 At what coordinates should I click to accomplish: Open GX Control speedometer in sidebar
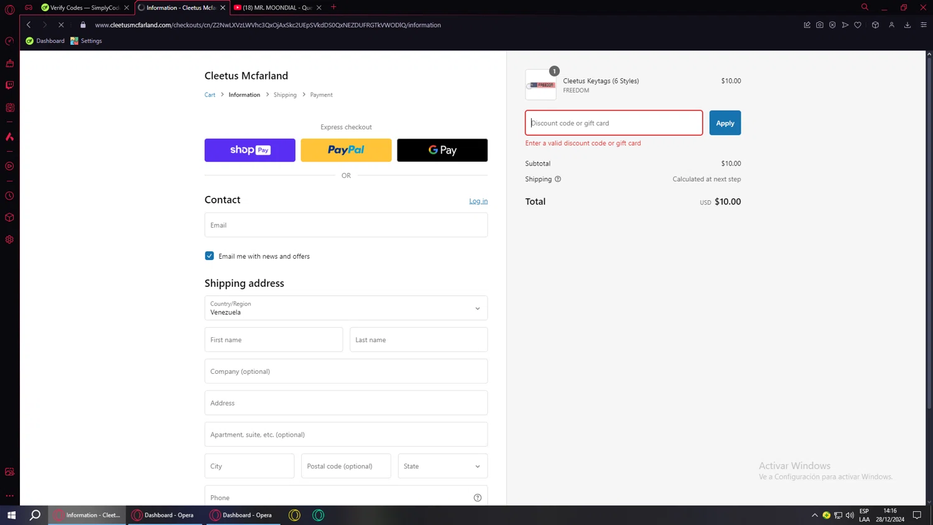coord(9,41)
